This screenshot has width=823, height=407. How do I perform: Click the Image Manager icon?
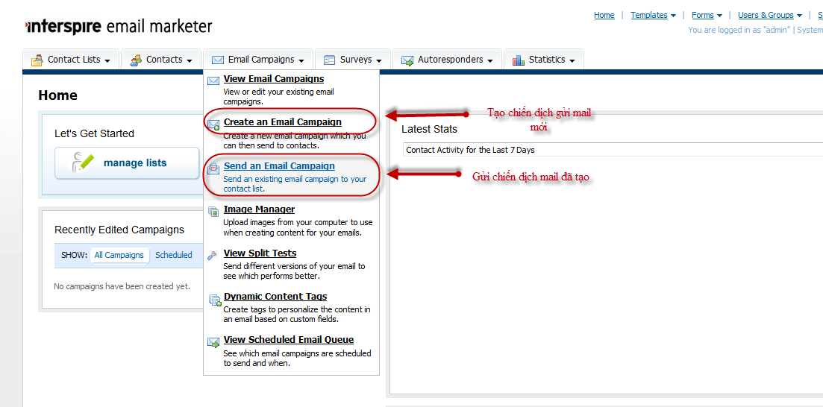point(213,211)
